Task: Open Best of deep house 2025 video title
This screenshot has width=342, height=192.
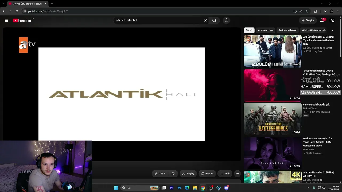Action: coord(319,73)
